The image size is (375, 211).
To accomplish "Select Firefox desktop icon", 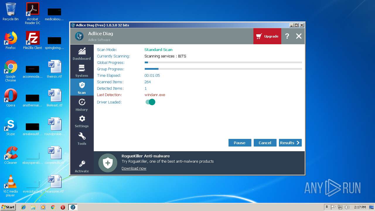I will (11, 40).
